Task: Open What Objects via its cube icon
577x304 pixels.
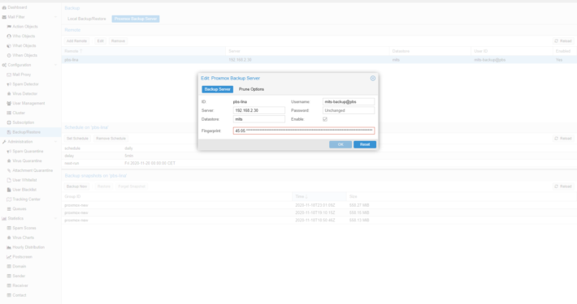Action: [9, 45]
